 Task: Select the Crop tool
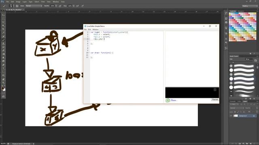pos(3,29)
